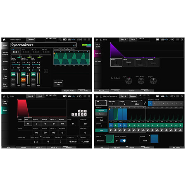Tap the Pulse A green curve thumbnail
This screenshot has width=186, height=186.
pyautogui.click(x=110, y=139)
